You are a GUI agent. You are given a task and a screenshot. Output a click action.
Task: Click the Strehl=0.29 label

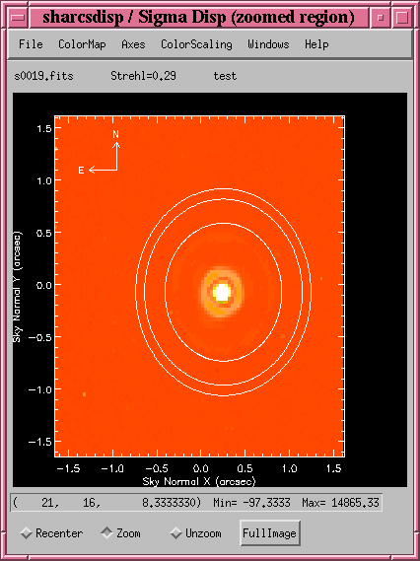click(x=143, y=76)
